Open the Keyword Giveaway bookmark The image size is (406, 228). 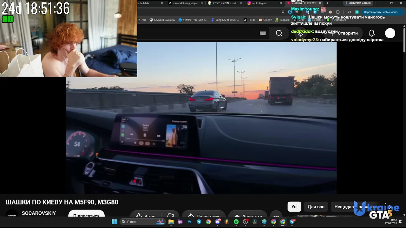coord(162,20)
